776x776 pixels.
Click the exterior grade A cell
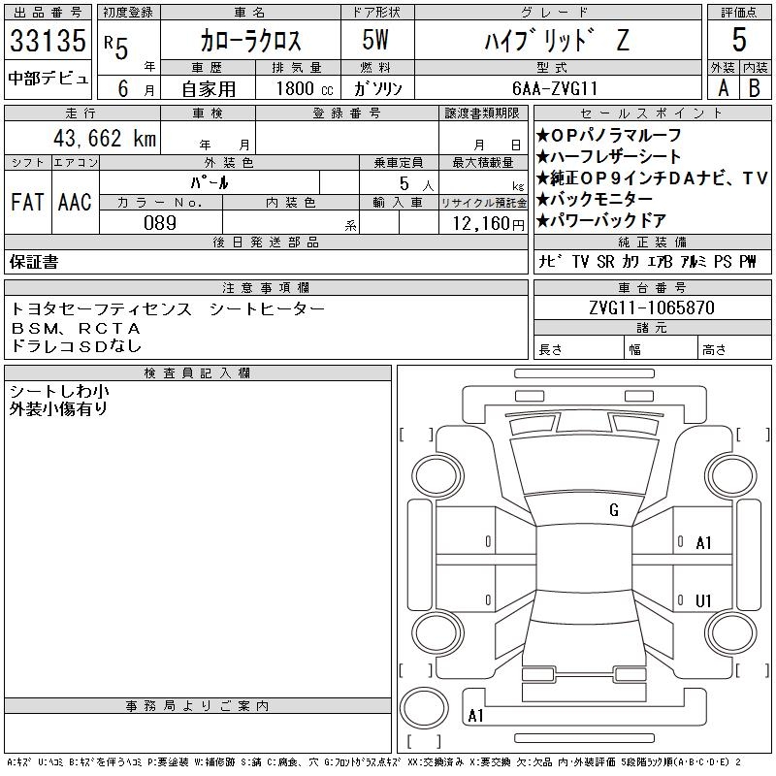pos(723,87)
